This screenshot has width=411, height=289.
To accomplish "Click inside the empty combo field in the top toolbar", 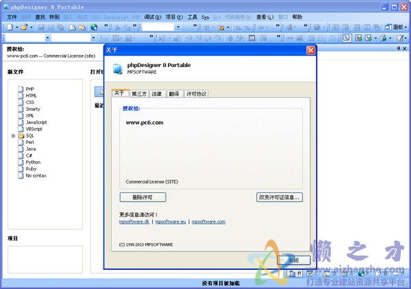I will tap(158, 27).
